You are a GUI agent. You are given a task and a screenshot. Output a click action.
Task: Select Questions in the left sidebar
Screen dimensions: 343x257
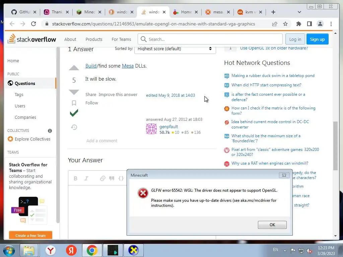[x=30, y=83]
